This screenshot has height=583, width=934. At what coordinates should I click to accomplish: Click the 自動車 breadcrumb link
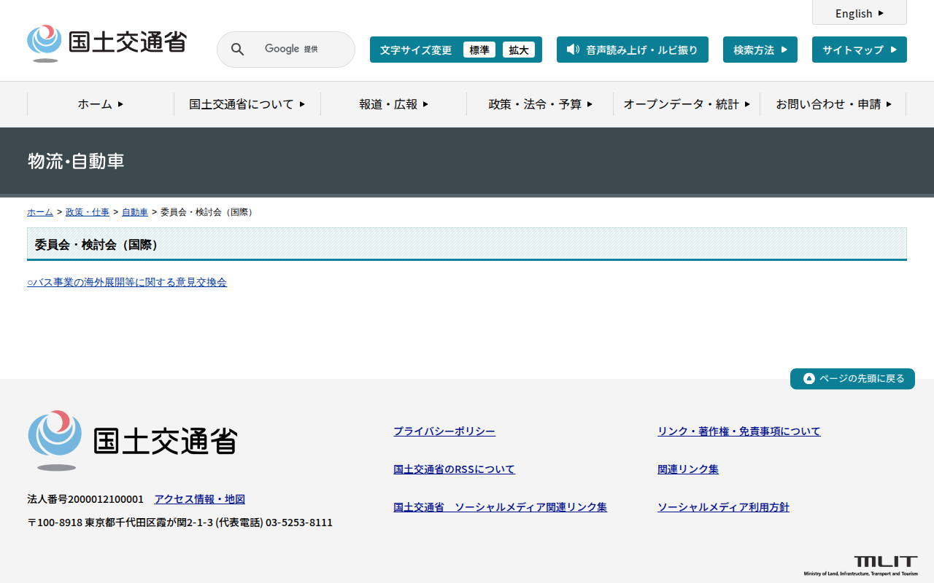click(x=135, y=212)
